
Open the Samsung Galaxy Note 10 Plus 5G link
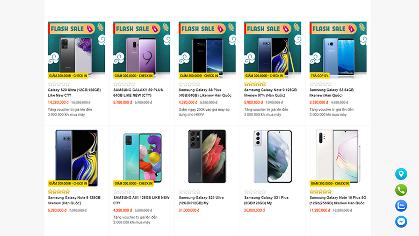click(338, 200)
